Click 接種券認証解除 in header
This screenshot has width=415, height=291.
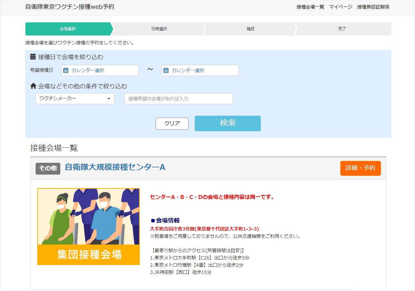373,7
